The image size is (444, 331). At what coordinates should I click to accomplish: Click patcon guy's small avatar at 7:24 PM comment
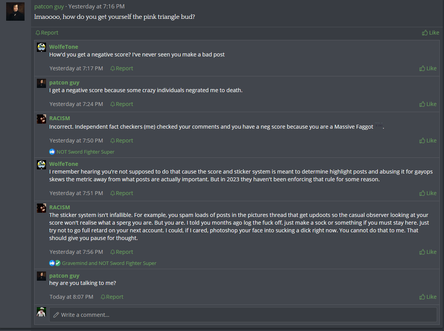click(x=41, y=83)
